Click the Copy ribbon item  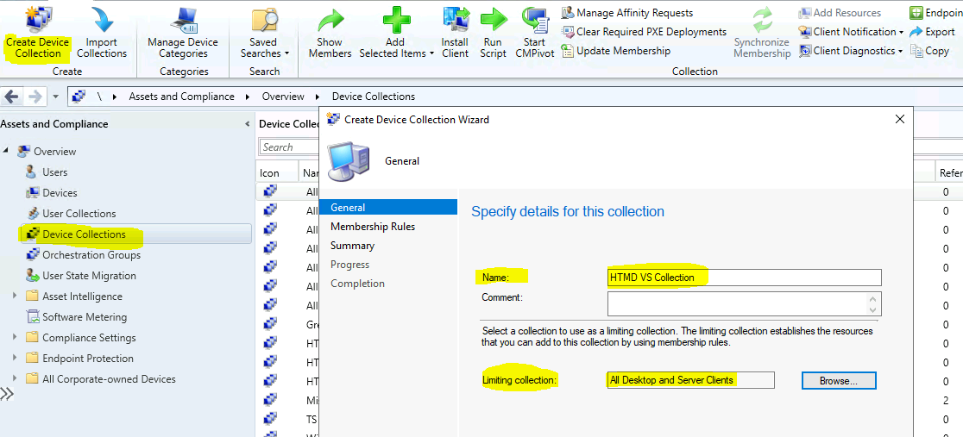[930, 51]
